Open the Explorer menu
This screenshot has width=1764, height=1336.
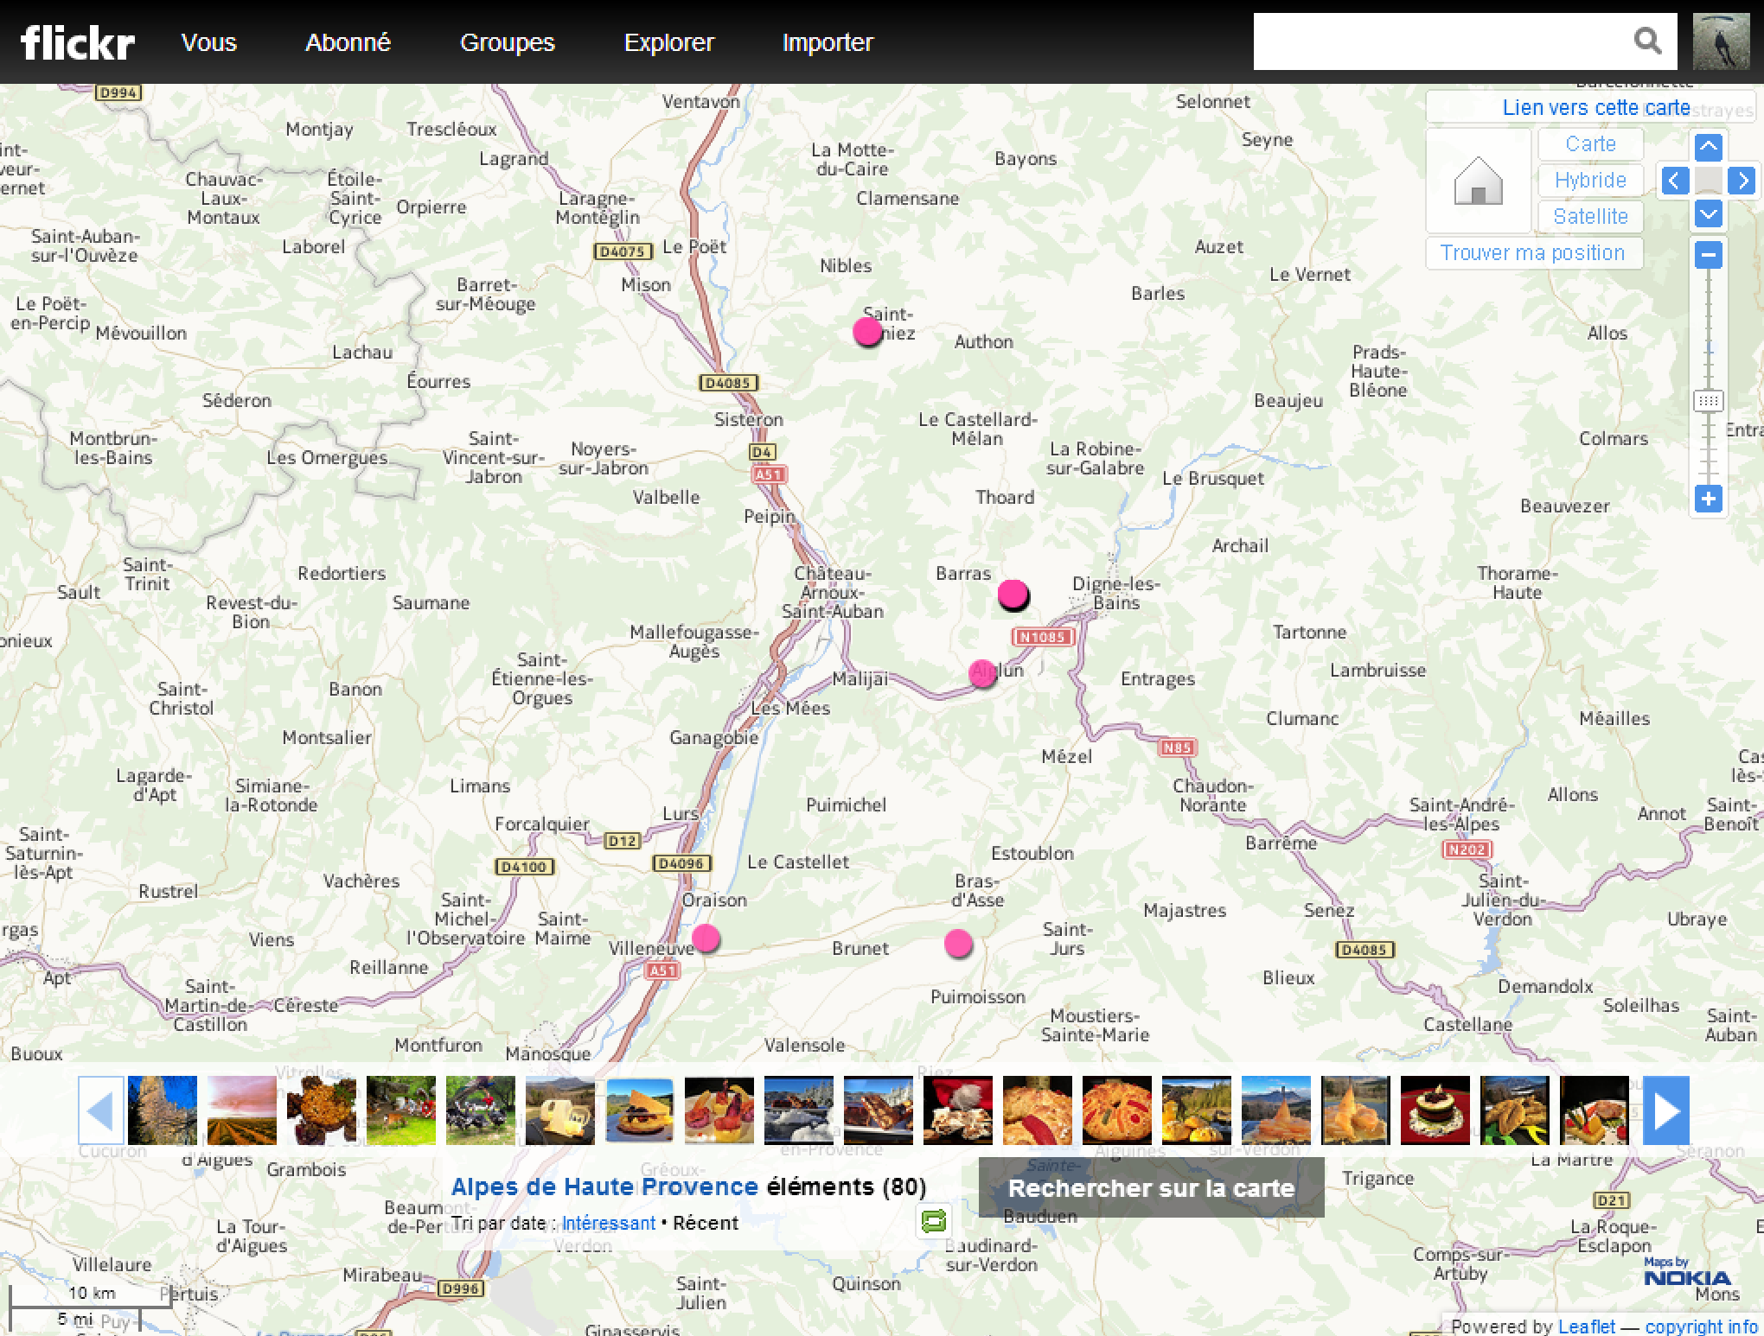tap(668, 42)
